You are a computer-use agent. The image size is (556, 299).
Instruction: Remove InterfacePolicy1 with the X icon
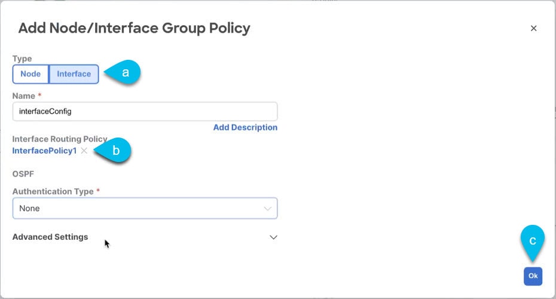click(84, 151)
